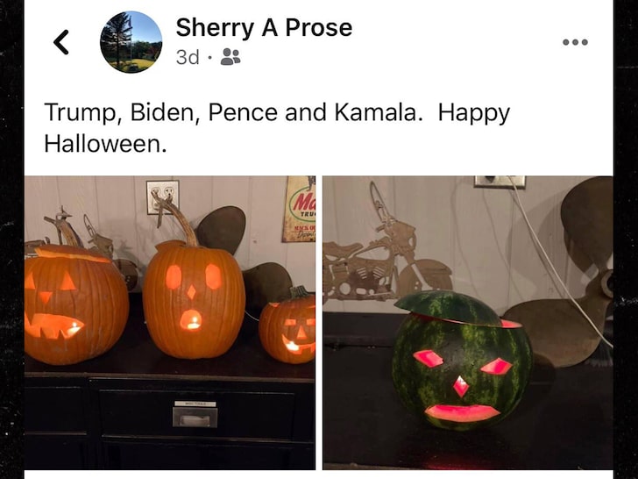Image resolution: width=638 pixels, height=479 pixels.
Task: Tap the tall middle pumpkin with oval eyes
Action: [194, 299]
